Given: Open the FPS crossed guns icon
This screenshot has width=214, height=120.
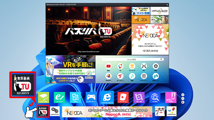Looking at the screenshot, I should [x=144, y=66].
